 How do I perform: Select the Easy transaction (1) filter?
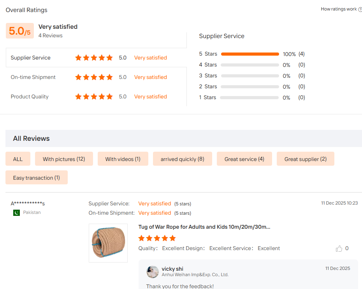[37, 178]
